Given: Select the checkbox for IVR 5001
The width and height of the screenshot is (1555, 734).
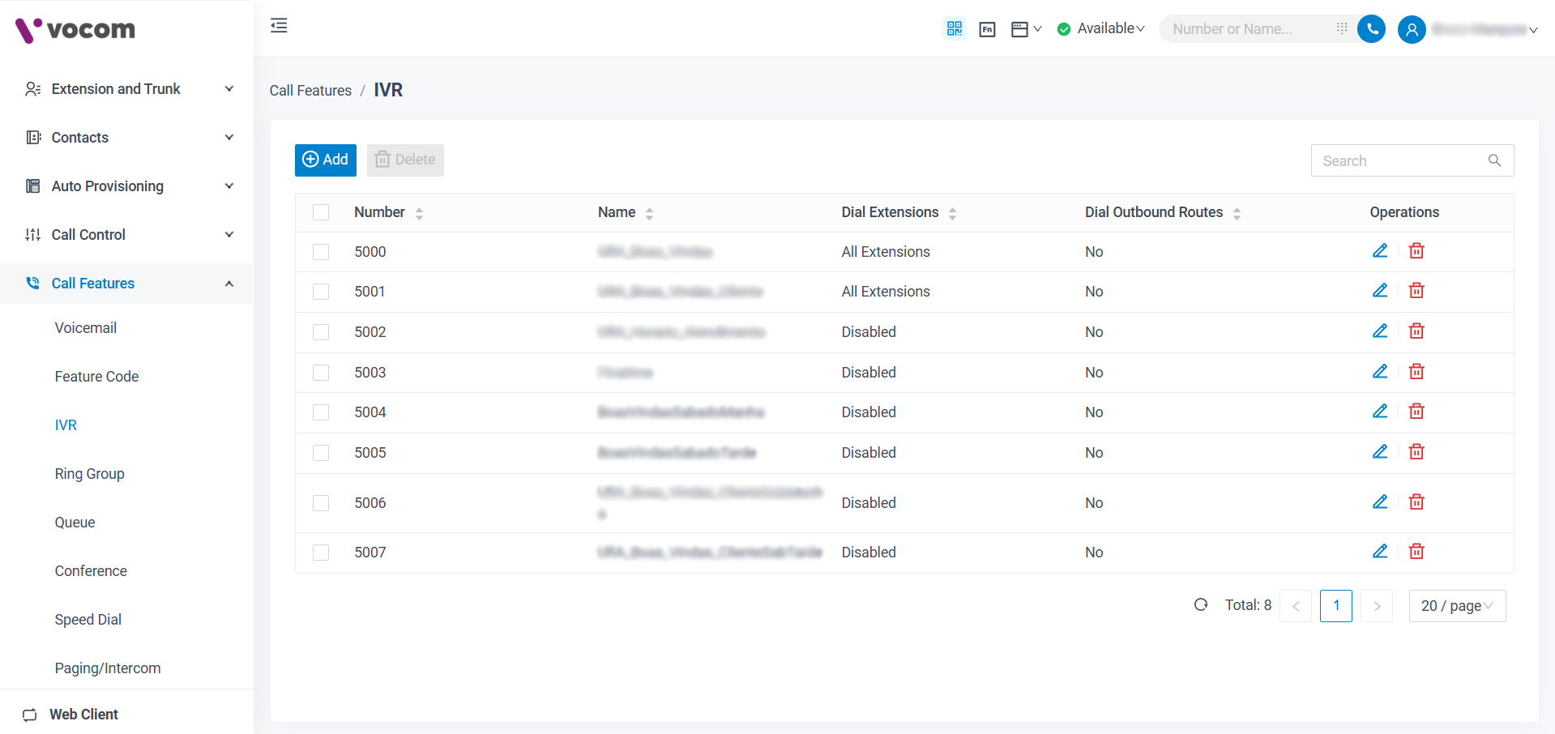Looking at the screenshot, I should (321, 292).
